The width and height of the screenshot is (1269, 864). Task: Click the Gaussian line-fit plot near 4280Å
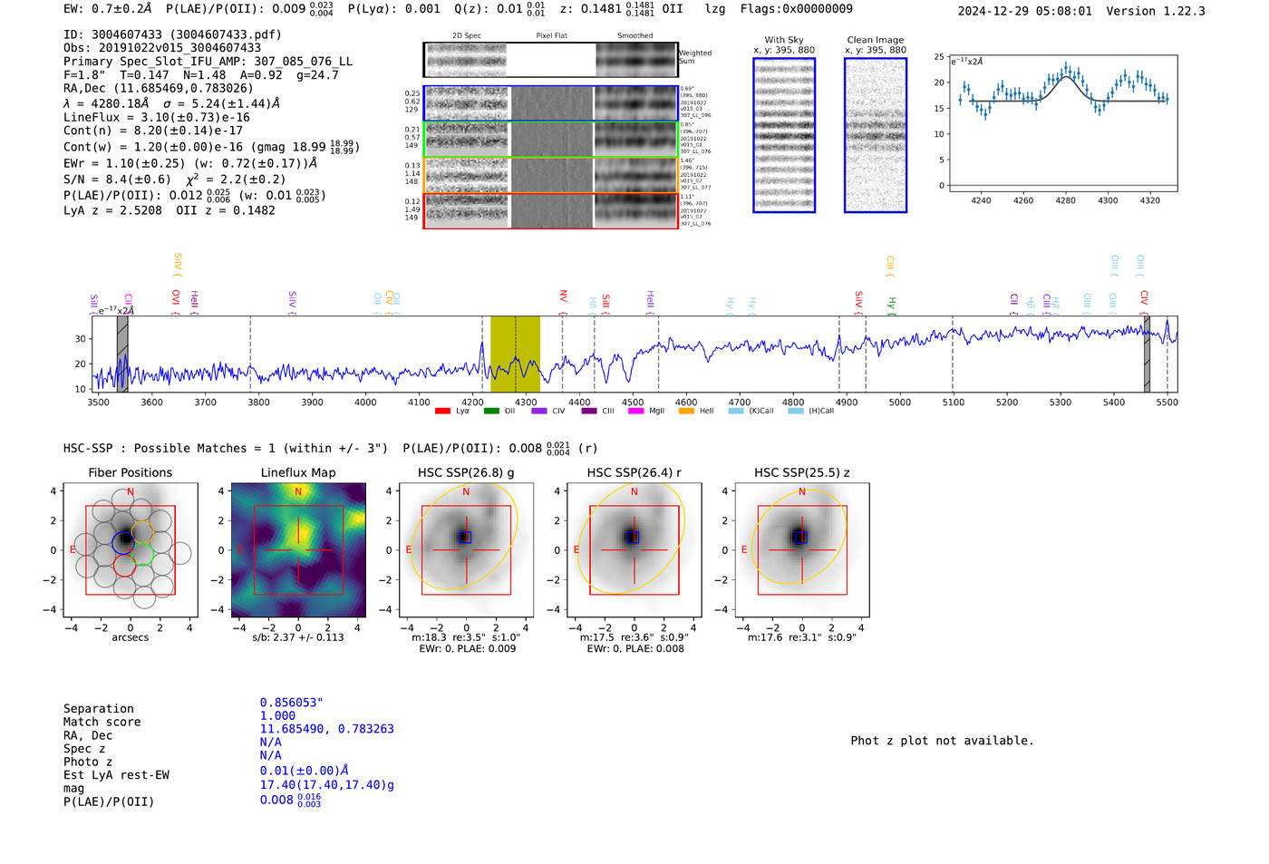[1063, 123]
